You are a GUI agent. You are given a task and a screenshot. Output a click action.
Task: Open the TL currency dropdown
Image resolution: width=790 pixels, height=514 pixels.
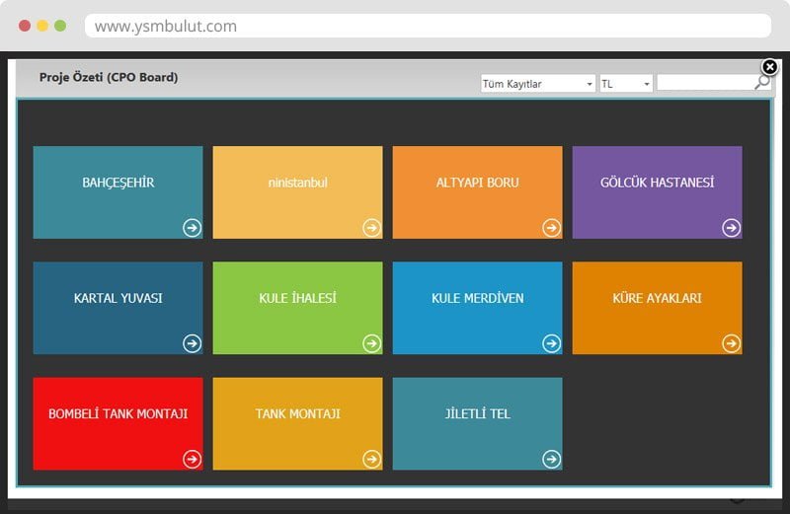(626, 84)
